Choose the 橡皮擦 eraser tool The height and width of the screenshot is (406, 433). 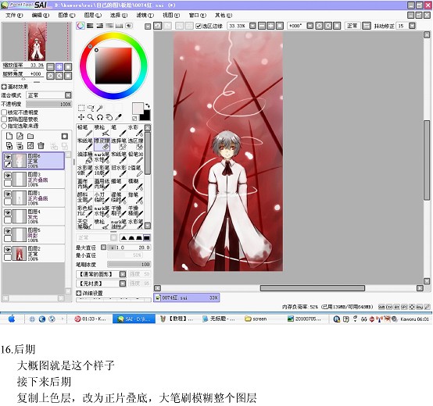pos(102,144)
